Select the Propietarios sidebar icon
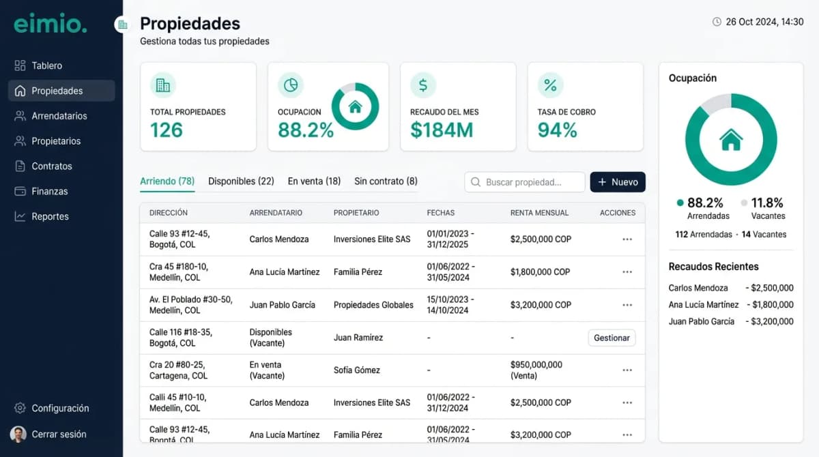 20,141
